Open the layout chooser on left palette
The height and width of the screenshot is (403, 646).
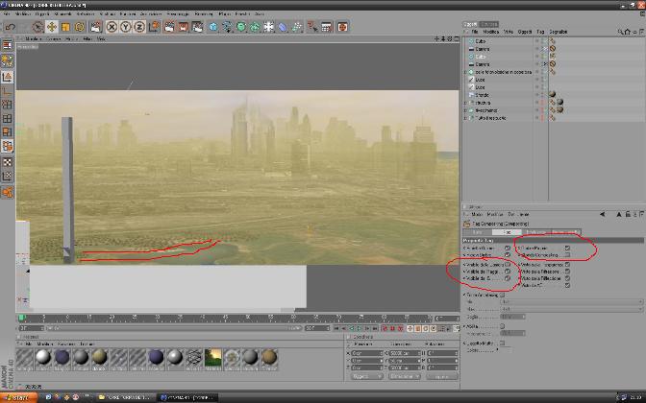(8, 45)
